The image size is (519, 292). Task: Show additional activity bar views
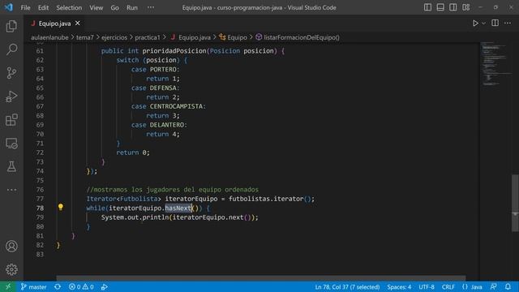point(11,190)
